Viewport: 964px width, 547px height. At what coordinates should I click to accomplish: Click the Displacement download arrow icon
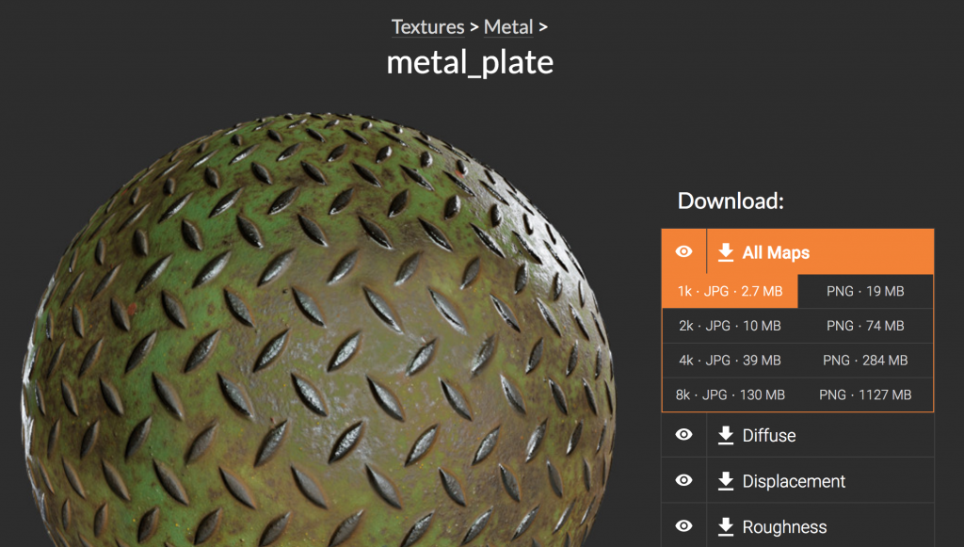tap(726, 481)
